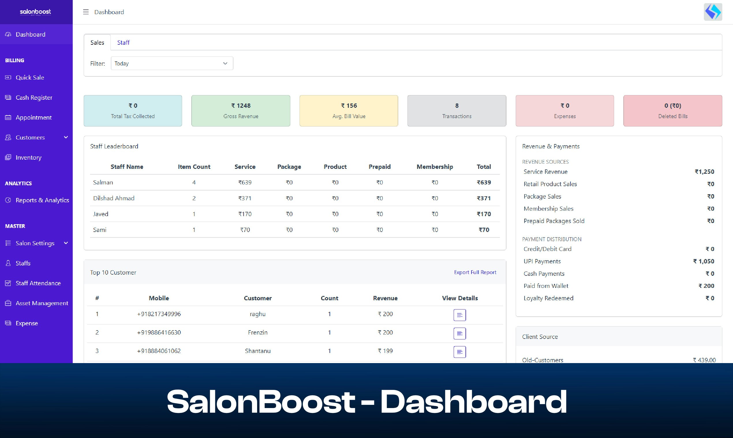The width and height of the screenshot is (733, 438).
Task: View details for customer raghu
Action: (459, 315)
